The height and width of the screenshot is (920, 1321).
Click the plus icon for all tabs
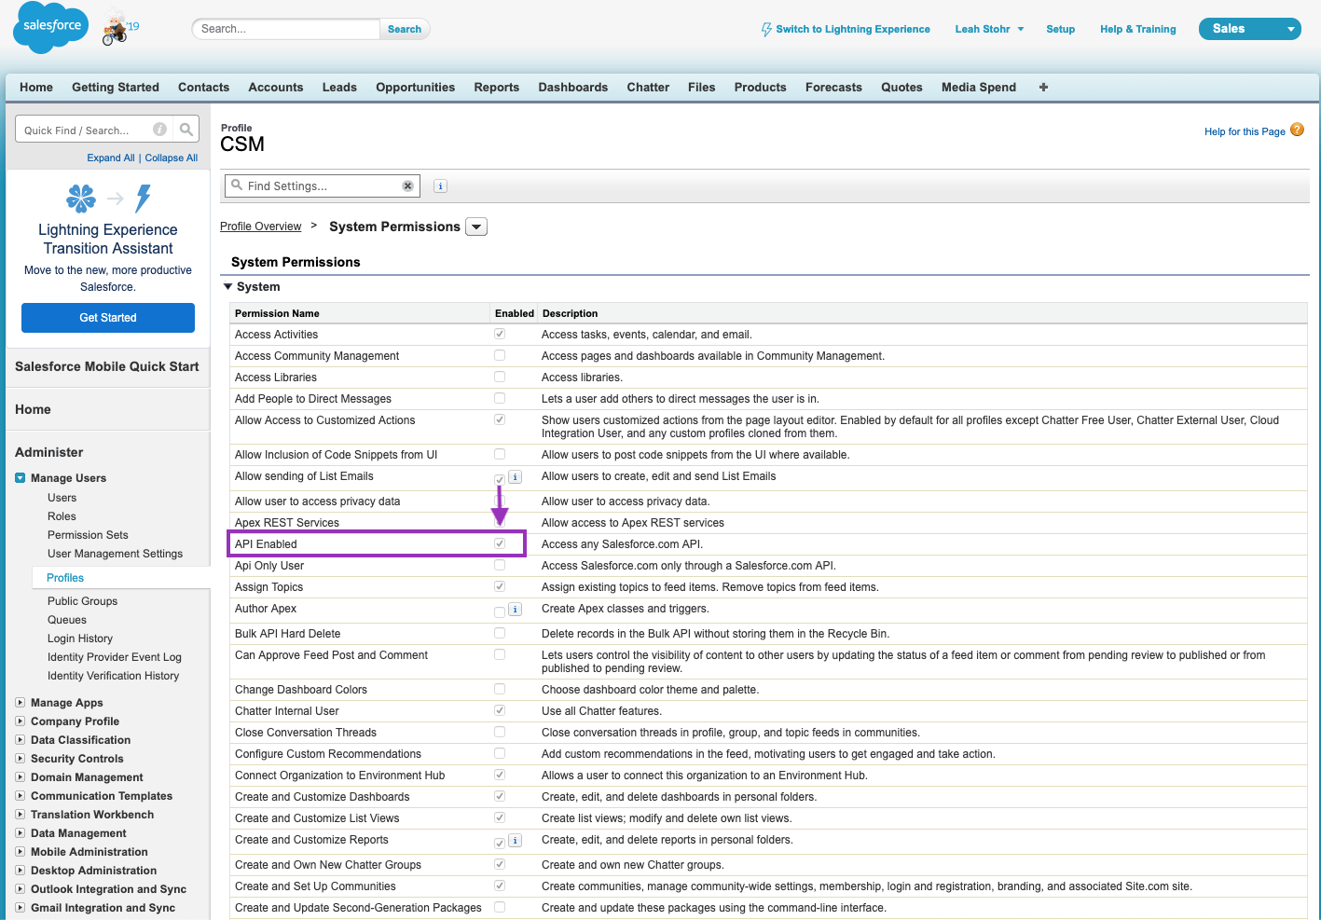click(1043, 87)
